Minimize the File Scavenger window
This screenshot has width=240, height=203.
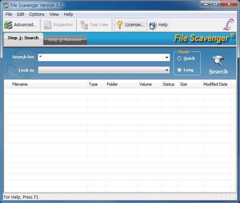206,4
